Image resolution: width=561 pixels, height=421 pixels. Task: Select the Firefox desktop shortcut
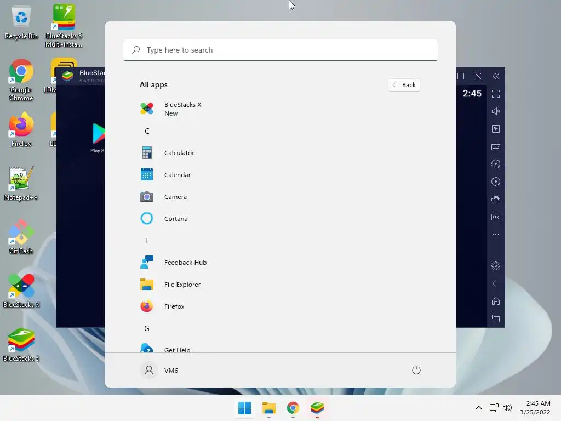[21, 129]
